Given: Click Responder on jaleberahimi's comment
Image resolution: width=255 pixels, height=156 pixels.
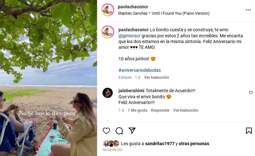Looking at the screenshot, I should 160,110.
